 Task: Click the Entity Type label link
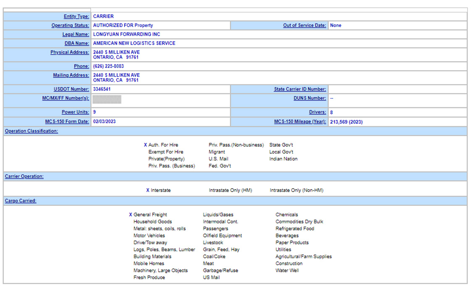tap(76, 16)
